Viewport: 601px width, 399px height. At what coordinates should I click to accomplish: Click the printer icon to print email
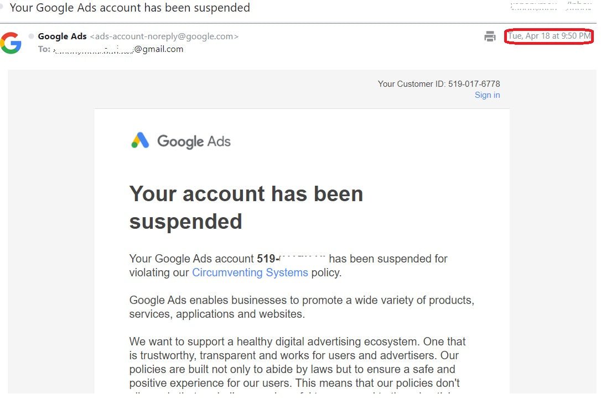[x=490, y=37]
